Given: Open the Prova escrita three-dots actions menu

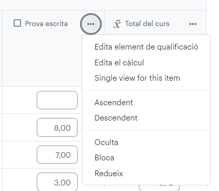Looking at the screenshot, I should point(91,24).
